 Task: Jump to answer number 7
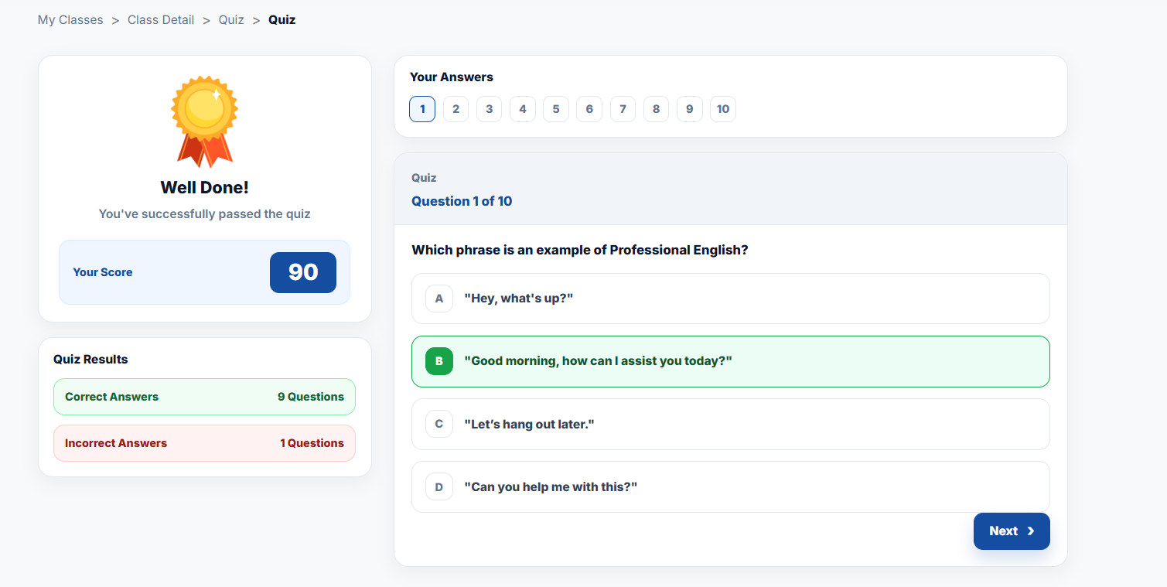(623, 109)
